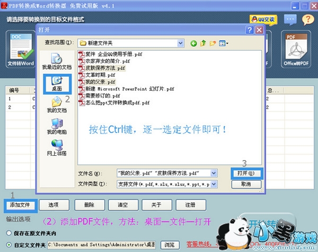This screenshot has width=318, height=252.
Task: Click the 打开(O) button
Action: [246, 173]
